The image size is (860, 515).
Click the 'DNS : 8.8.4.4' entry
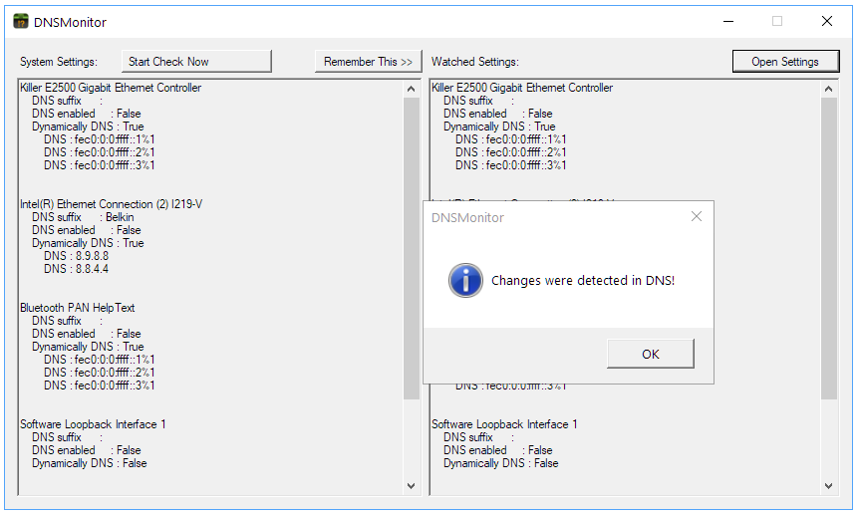coord(77,269)
